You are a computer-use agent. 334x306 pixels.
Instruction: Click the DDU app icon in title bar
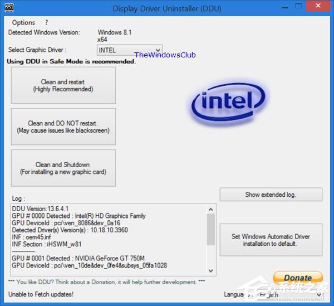click(9, 8)
